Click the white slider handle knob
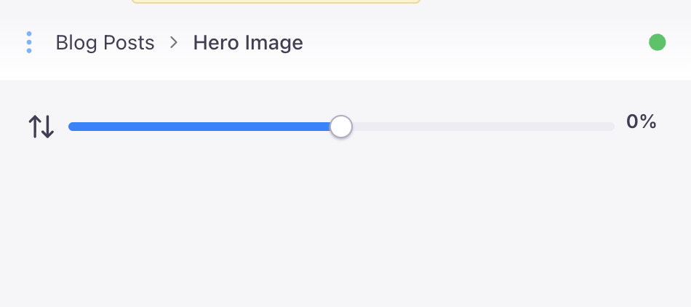 click(x=341, y=127)
